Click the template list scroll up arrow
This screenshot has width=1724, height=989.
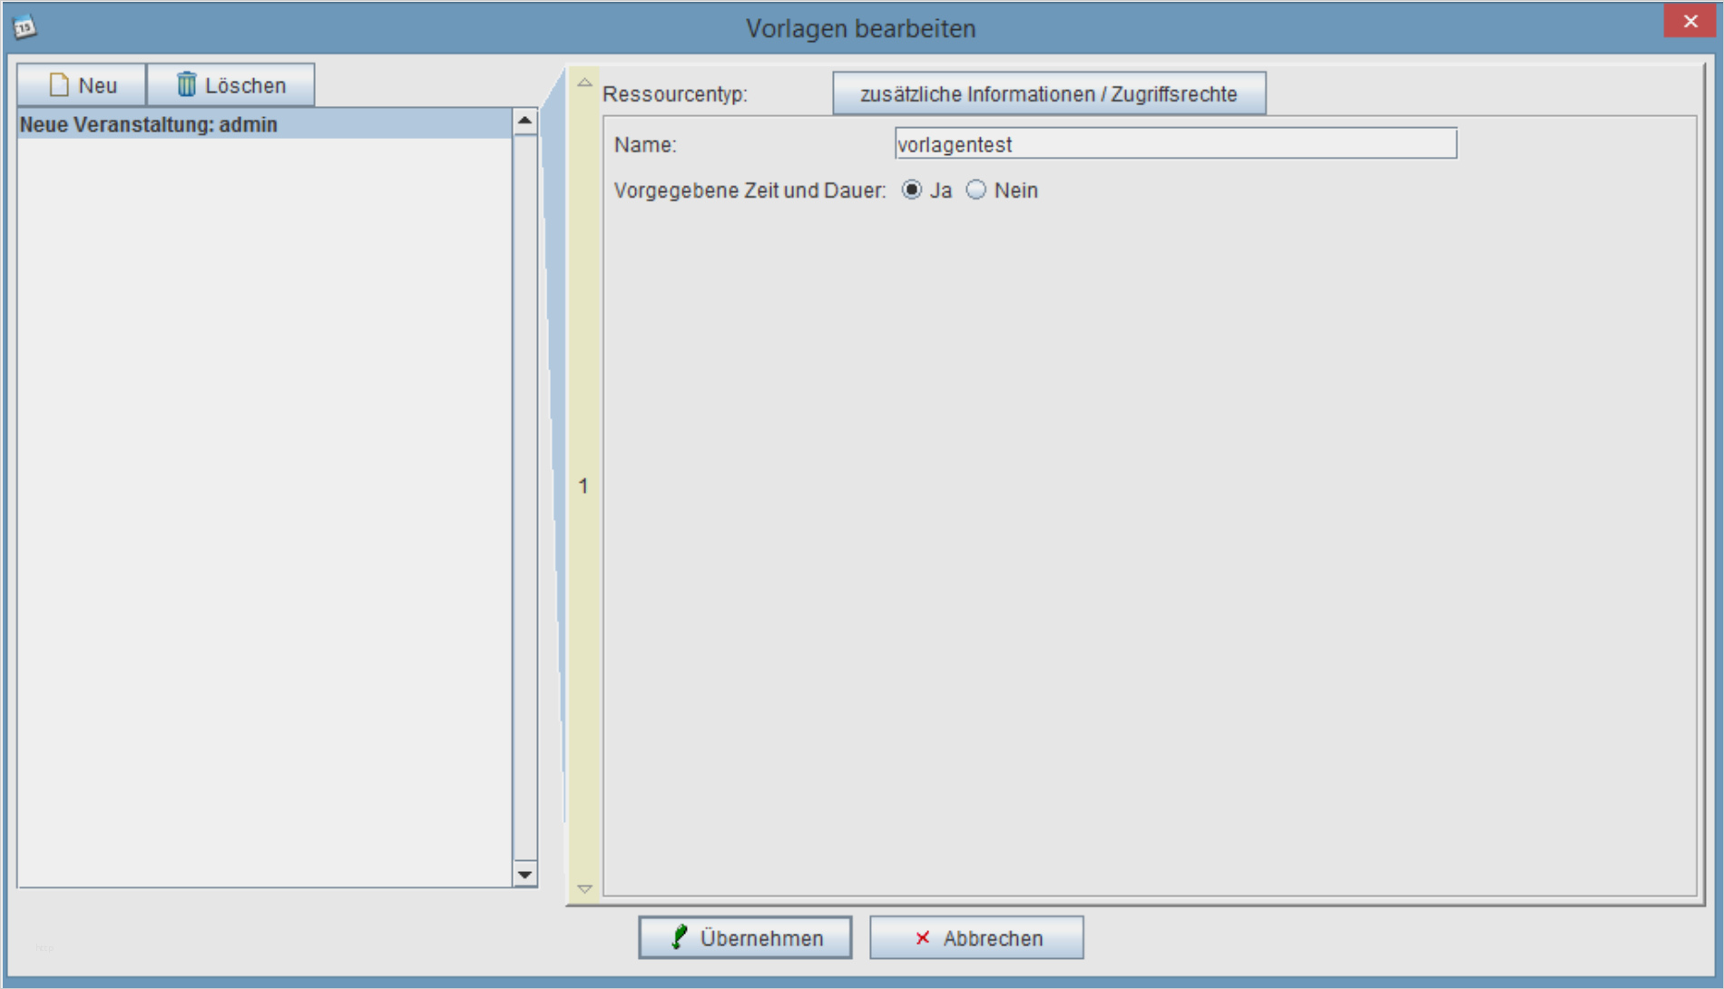pos(524,121)
